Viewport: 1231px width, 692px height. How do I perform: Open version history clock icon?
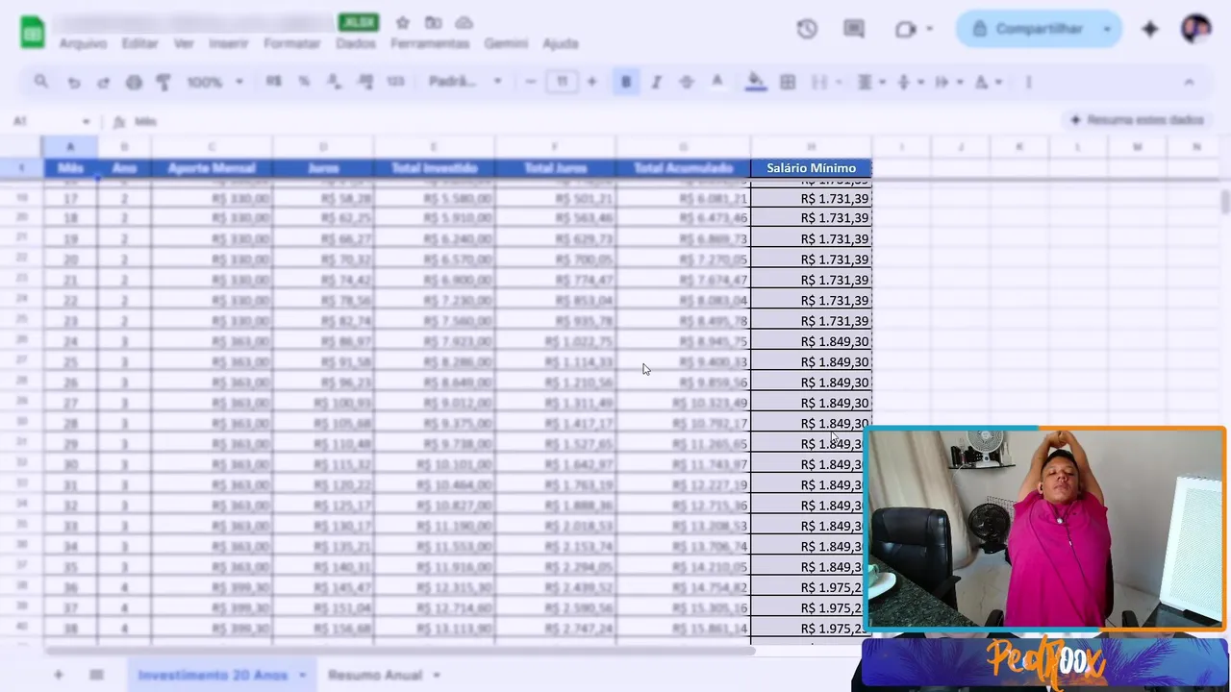[807, 29]
